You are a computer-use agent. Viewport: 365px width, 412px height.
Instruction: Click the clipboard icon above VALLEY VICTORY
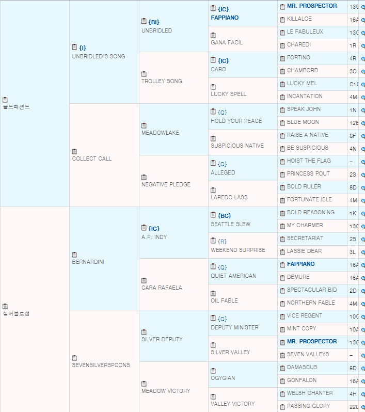point(213,397)
